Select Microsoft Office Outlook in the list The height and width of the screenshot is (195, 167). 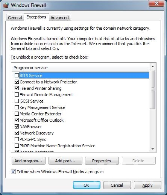pyautogui.click(x=41, y=120)
